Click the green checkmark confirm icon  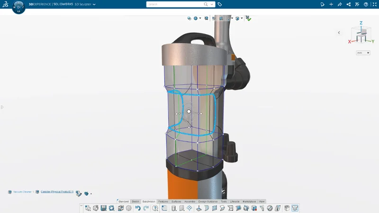249,18
